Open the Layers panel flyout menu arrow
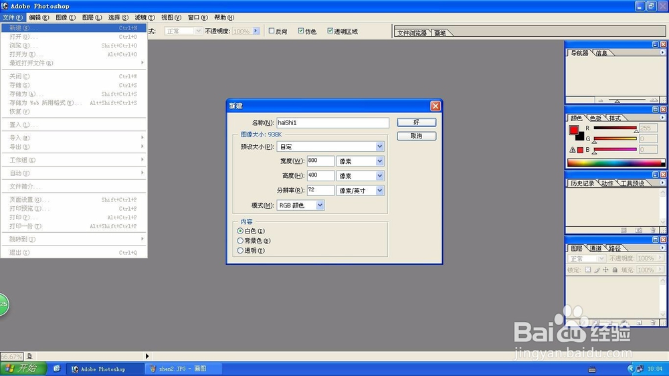Screen dimensions: 669x376 (x=662, y=248)
